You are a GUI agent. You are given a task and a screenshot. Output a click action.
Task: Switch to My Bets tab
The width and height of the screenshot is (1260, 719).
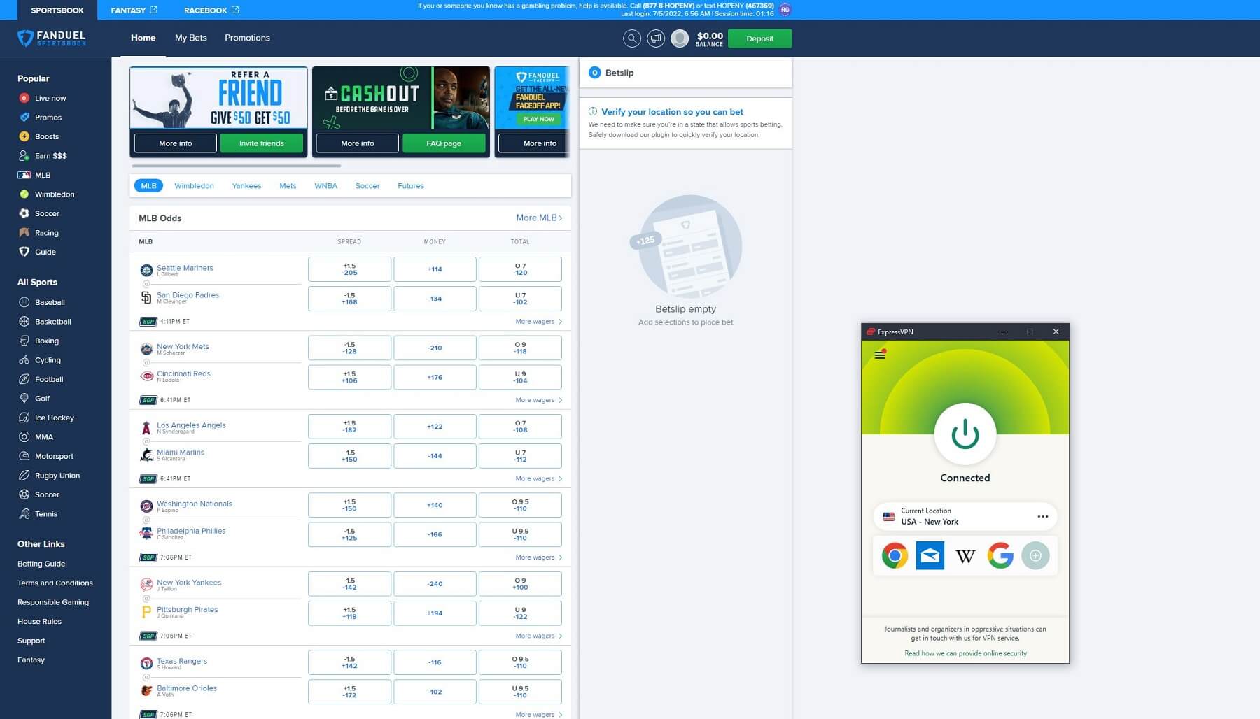click(190, 38)
